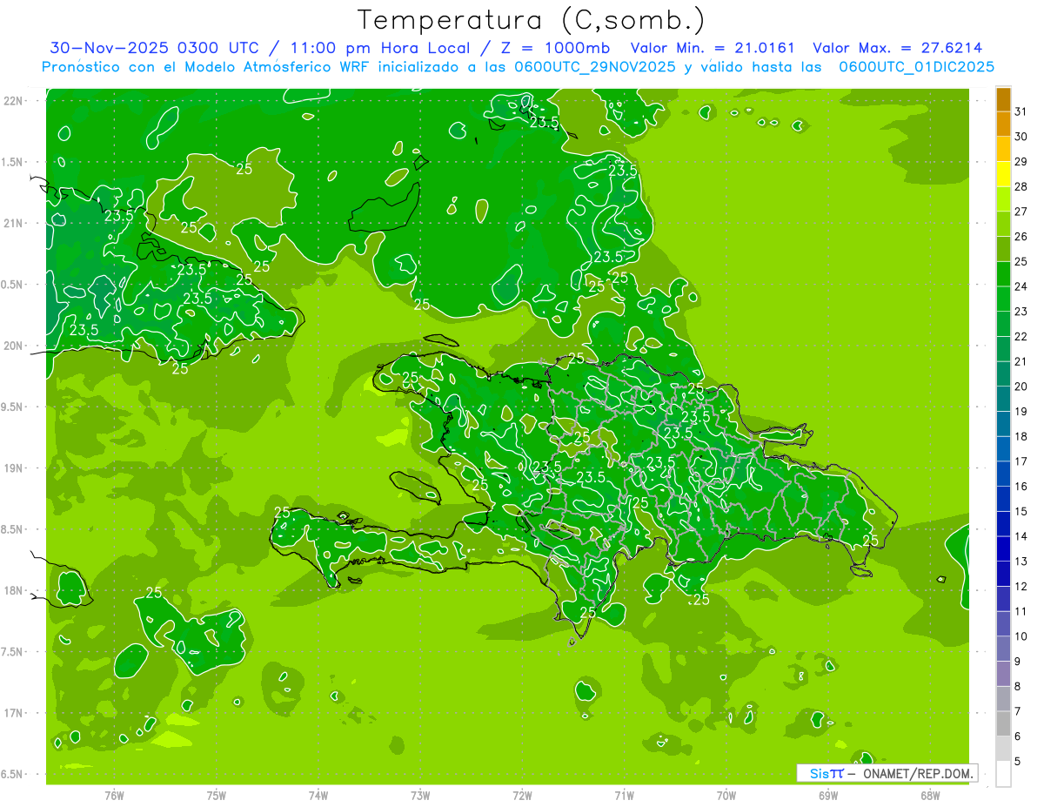Pick the blue legend band between 15 and 16
1044x807 pixels.
1003,500
